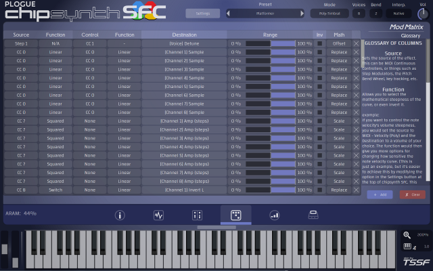Toggle Inv for [Channel 1] Invert L
This screenshot has height=271, width=433.
tap(320, 190)
